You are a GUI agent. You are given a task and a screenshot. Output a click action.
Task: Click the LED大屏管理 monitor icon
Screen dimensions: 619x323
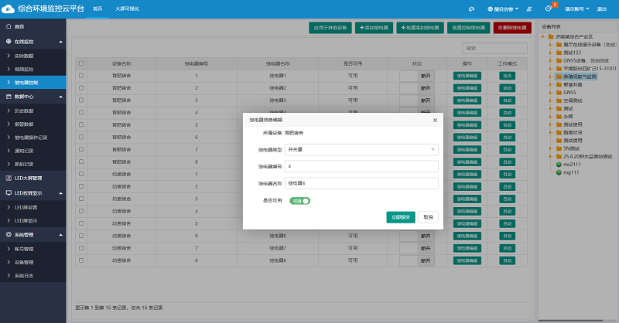[x=9, y=178]
